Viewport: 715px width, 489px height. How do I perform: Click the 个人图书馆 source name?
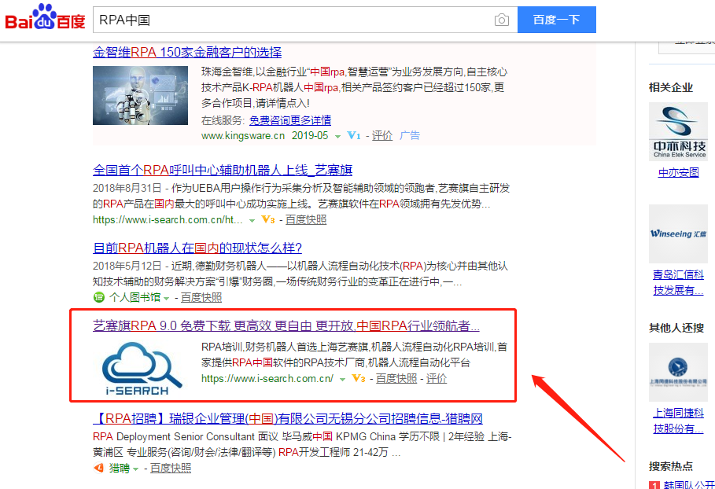(x=135, y=298)
